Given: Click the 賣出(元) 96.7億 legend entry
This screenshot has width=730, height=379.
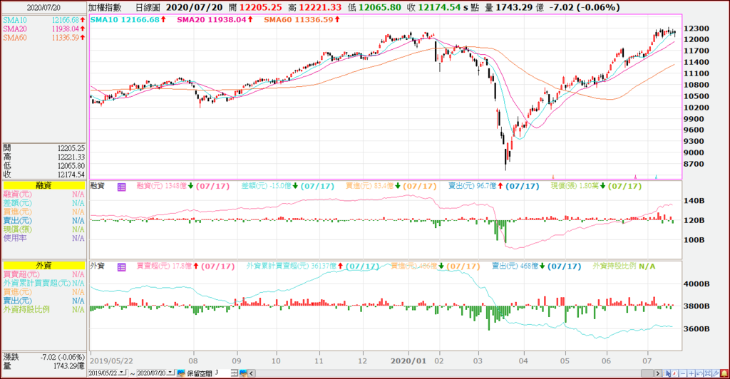Looking at the screenshot, I should (493, 187).
